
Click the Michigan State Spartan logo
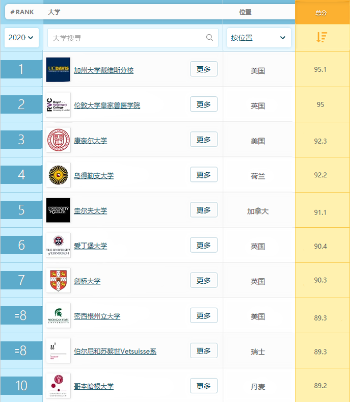tap(58, 315)
